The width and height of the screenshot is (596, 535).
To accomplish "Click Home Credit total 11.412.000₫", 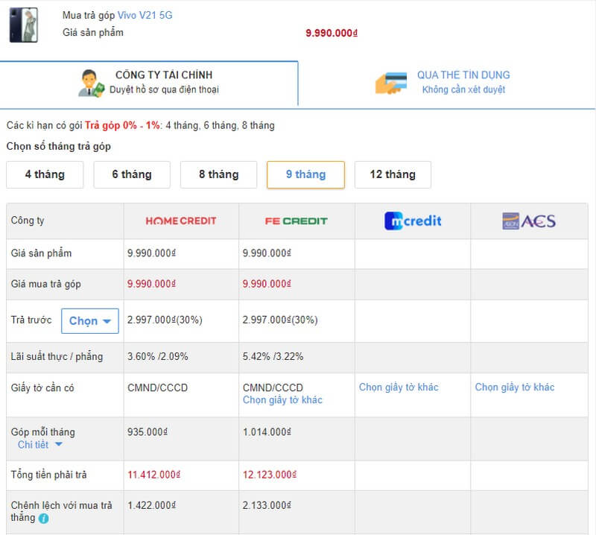I will click(x=154, y=475).
